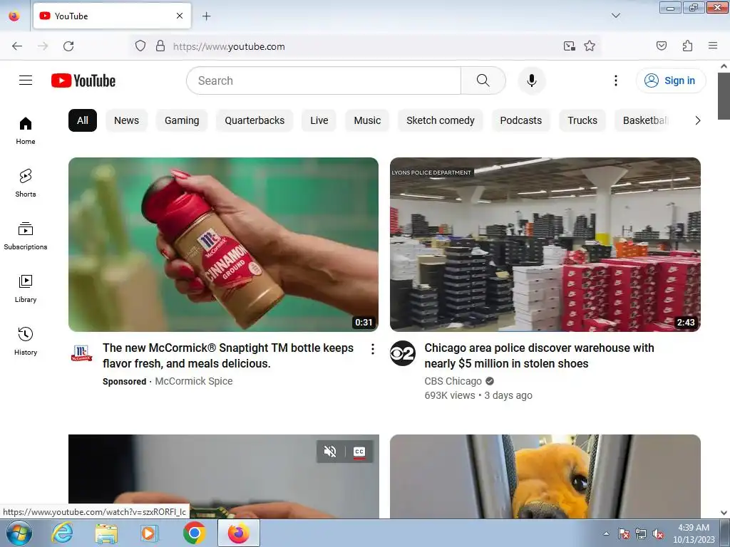Open McCormick ad options three-dot menu

coord(372,349)
